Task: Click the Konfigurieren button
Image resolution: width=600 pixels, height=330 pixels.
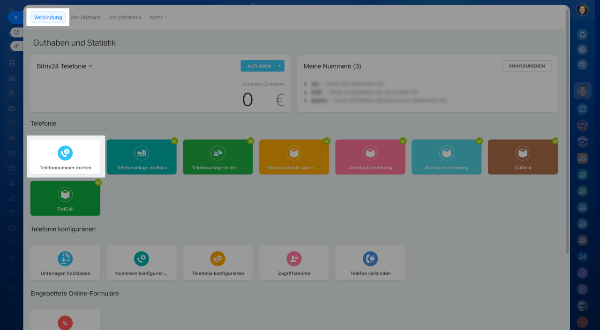Action: point(526,66)
